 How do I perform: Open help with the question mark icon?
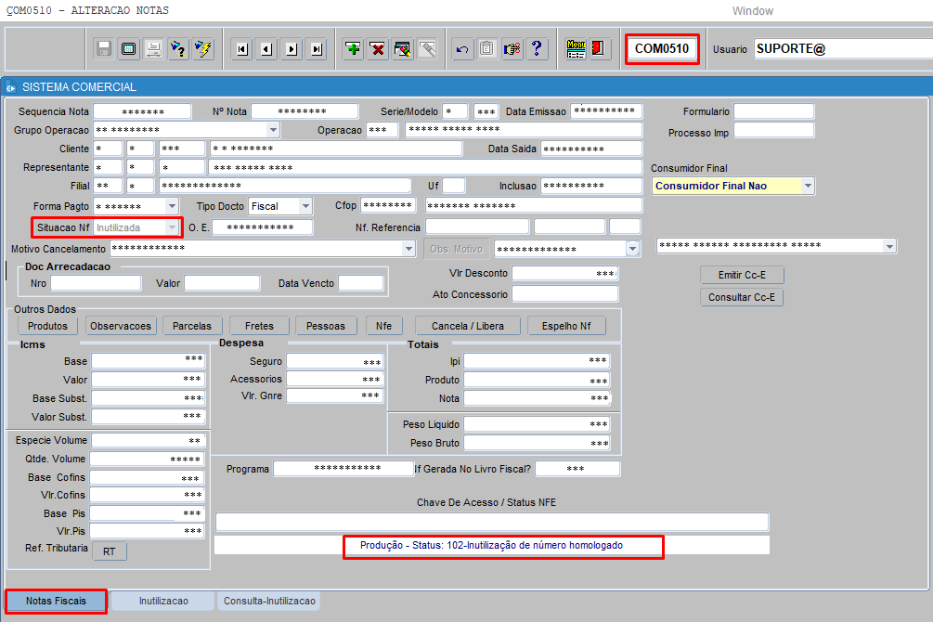pos(537,49)
